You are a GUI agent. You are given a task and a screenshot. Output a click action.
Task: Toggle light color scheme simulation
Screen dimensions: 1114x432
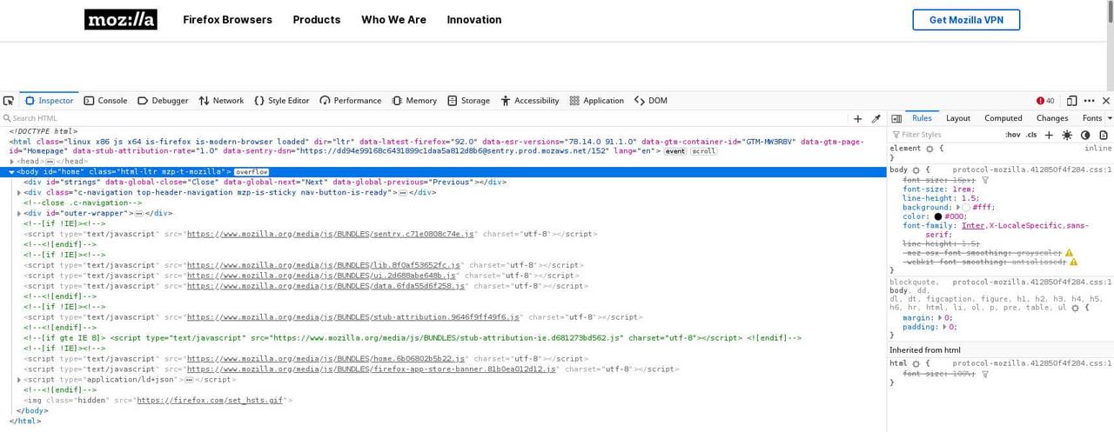[1067, 135]
